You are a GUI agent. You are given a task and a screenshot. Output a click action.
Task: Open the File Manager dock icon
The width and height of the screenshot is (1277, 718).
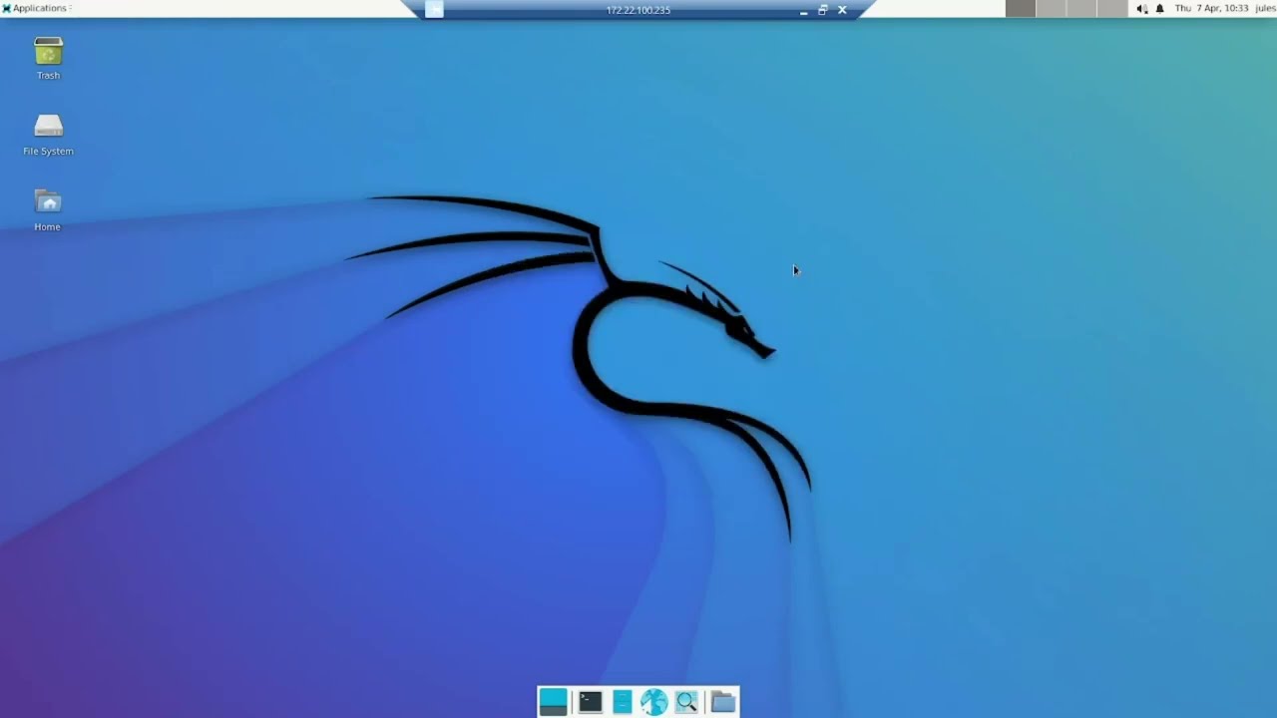623,702
